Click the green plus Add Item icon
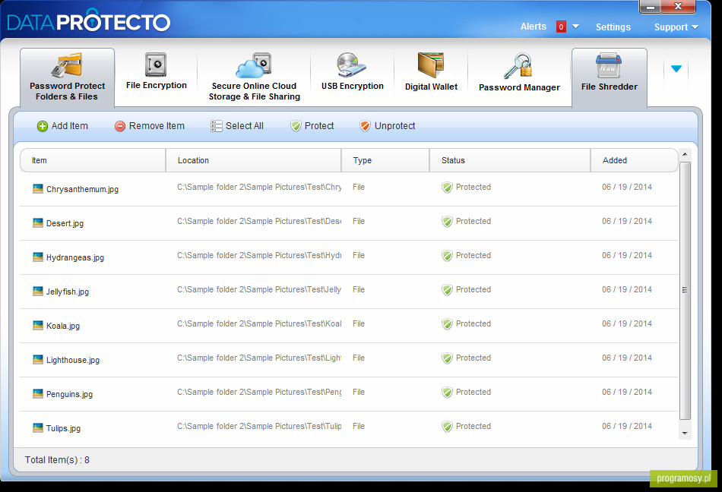 tap(43, 126)
